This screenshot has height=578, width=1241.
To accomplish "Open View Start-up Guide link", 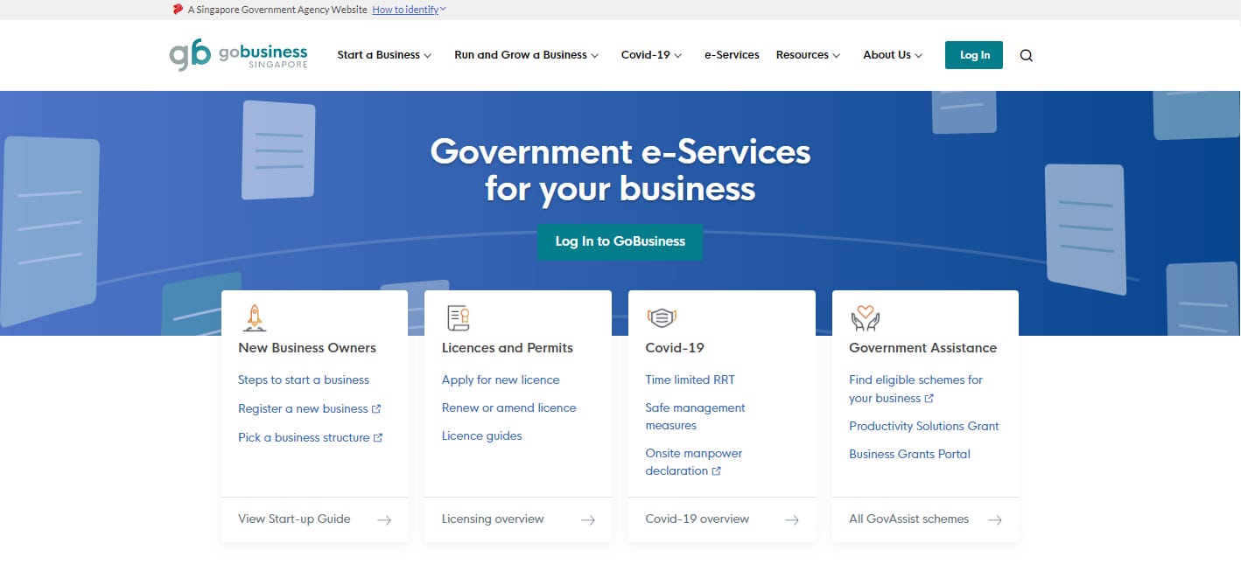I will click(294, 519).
